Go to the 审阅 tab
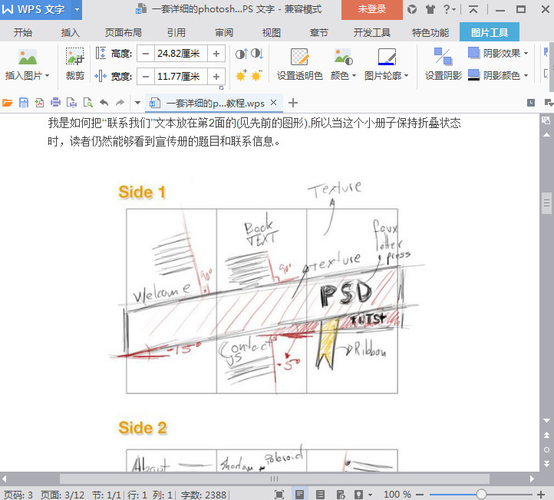Screen dimensions: 554x500 click(224, 32)
